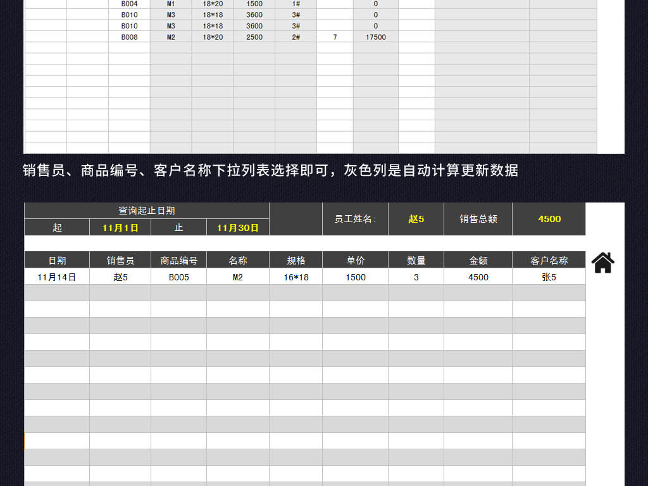Click the 日期 column header
648x486 pixels.
[57, 260]
